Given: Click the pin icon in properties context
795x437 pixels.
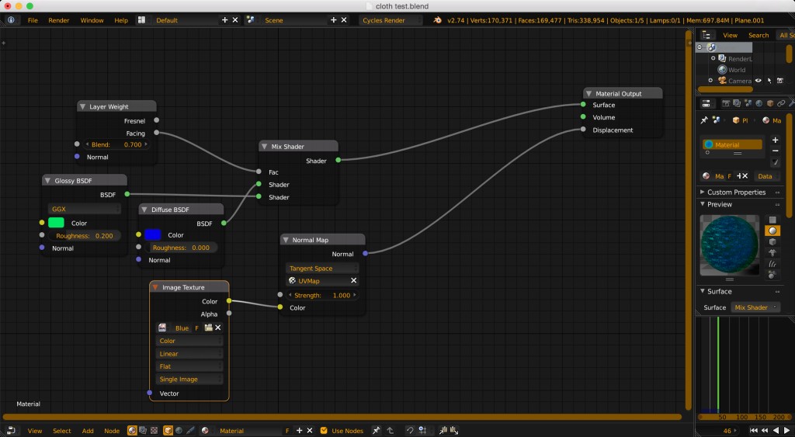Looking at the screenshot, I should (x=704, y=120).
